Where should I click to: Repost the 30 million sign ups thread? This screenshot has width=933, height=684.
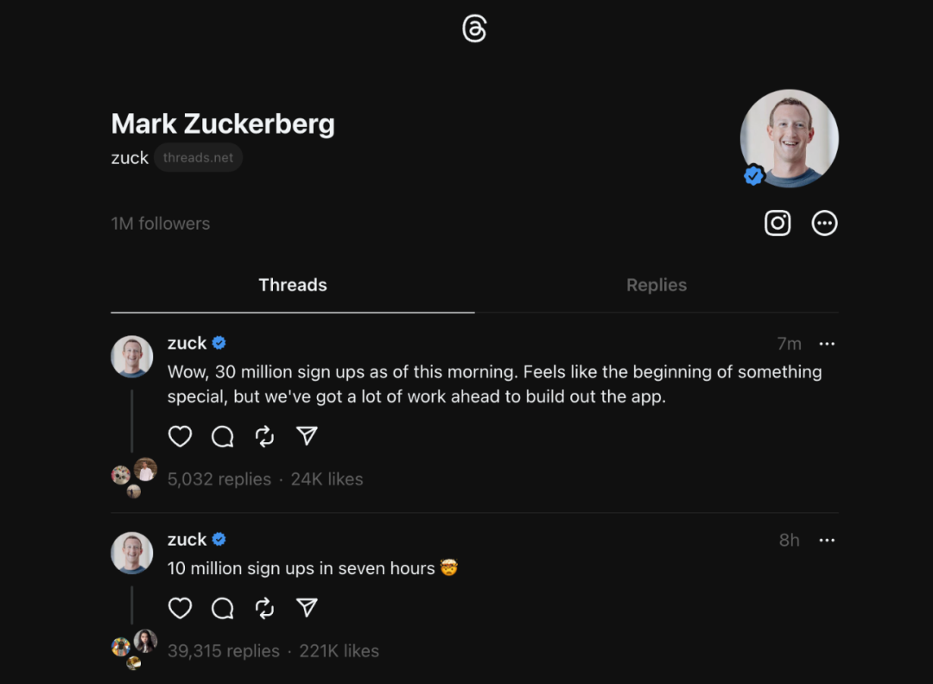point(264,437)
